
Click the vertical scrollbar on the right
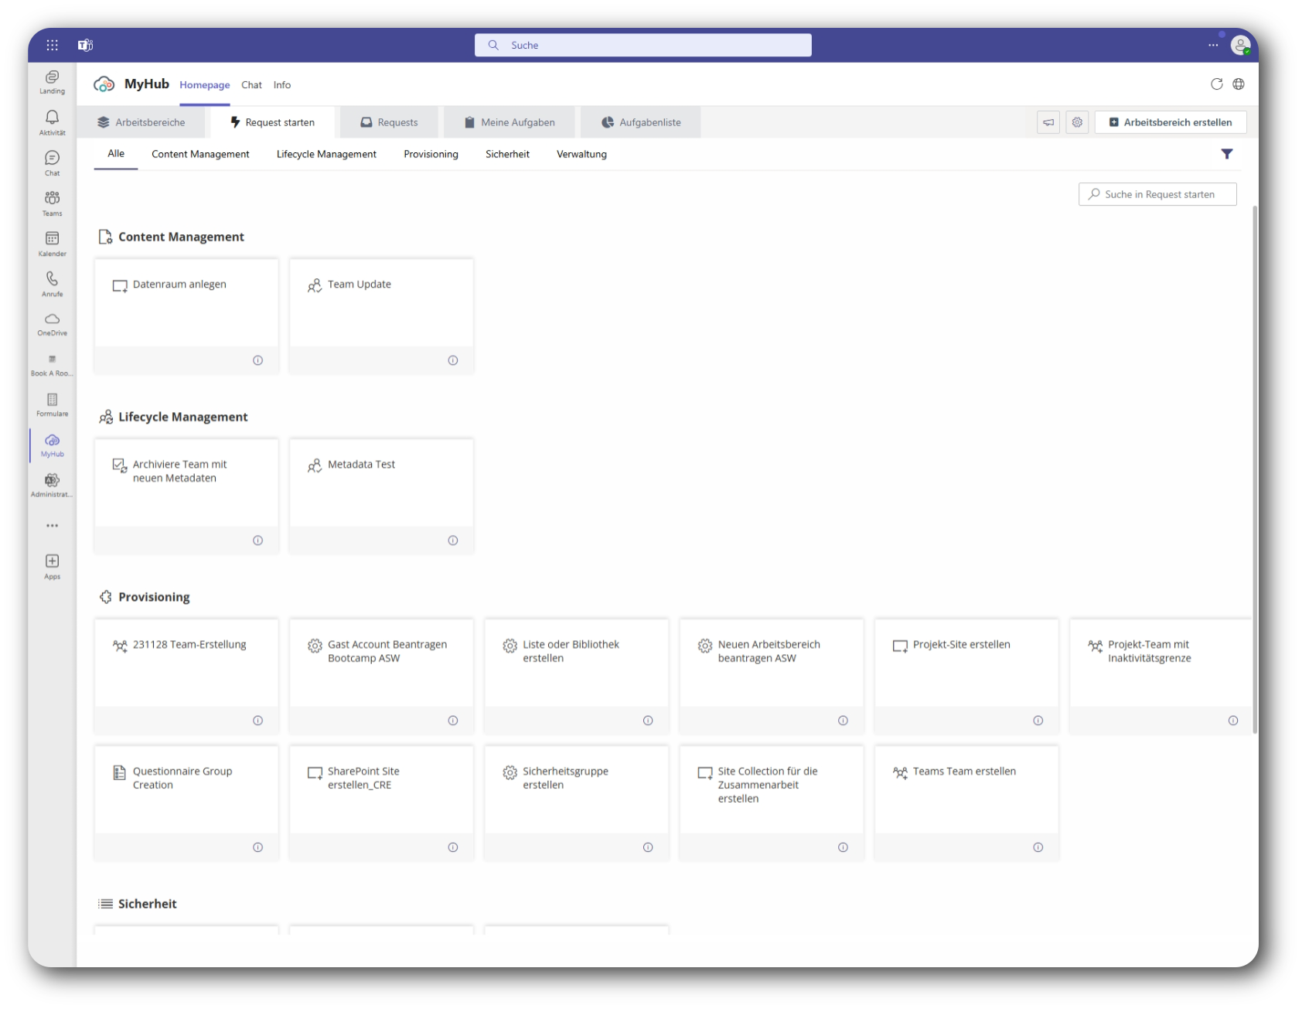tap(1254, 464)
